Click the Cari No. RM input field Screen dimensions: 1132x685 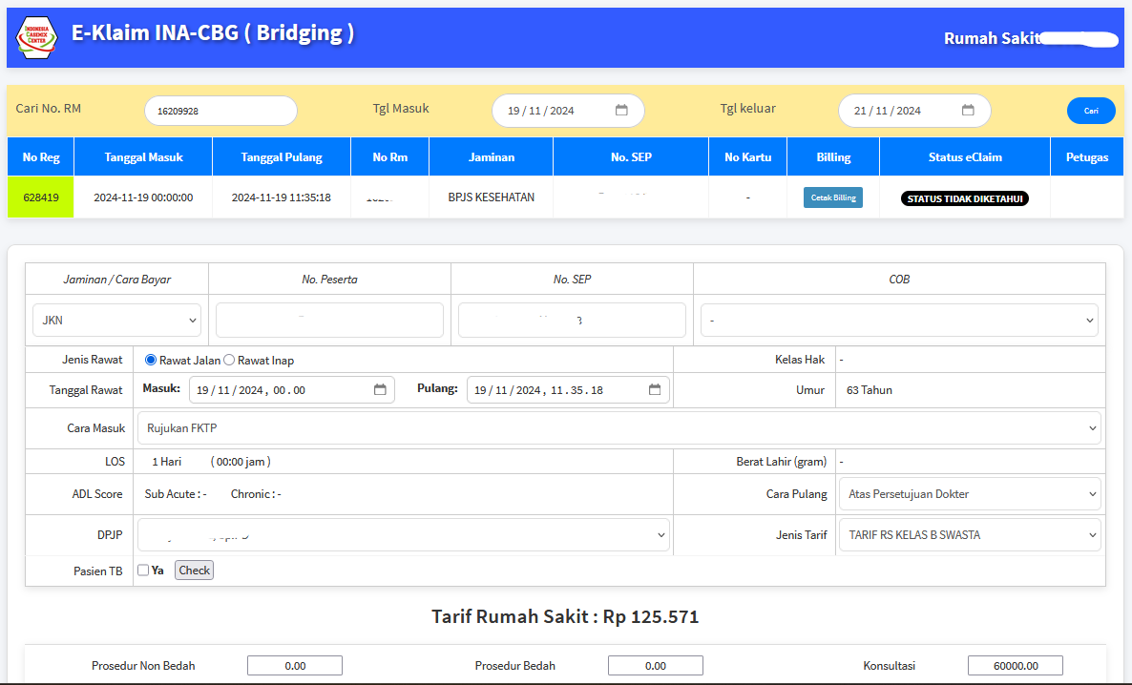point(220,112)
